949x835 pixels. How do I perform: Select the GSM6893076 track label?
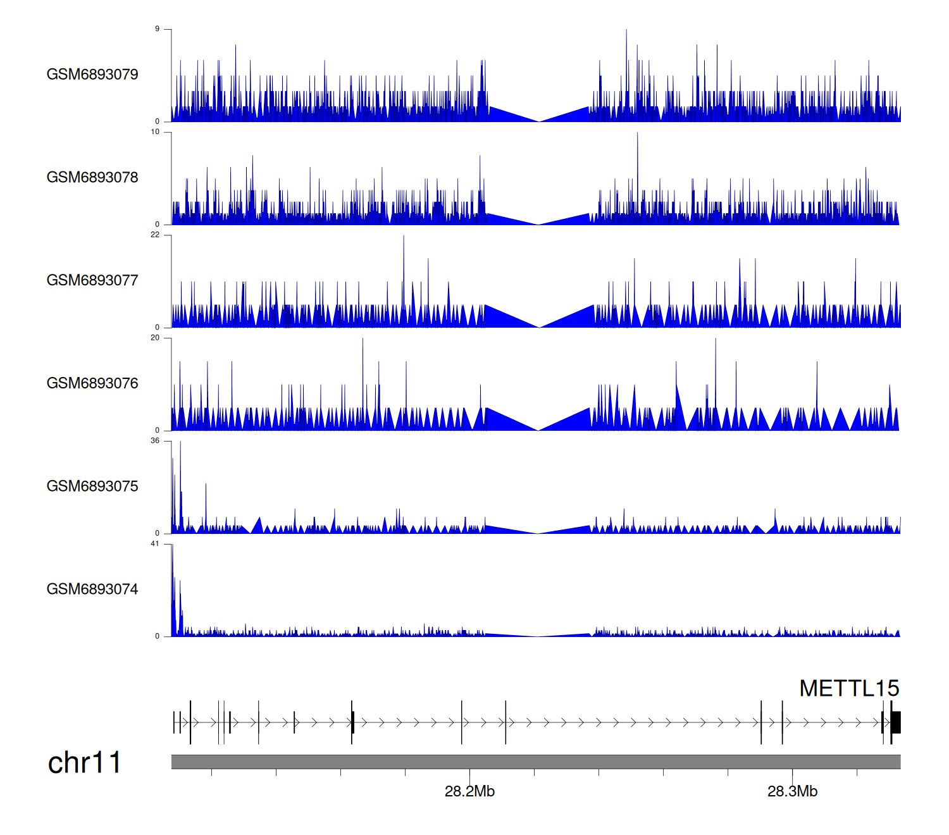click(92, 383)
